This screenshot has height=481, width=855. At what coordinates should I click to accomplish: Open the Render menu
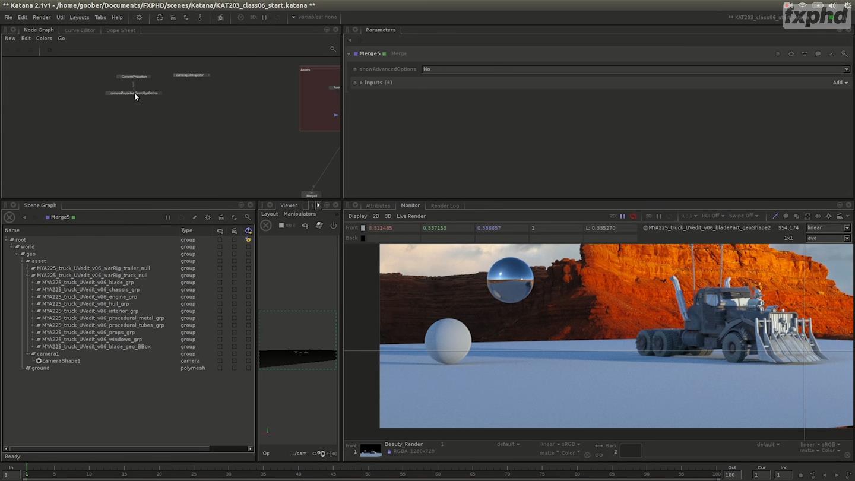coord(42,17)
